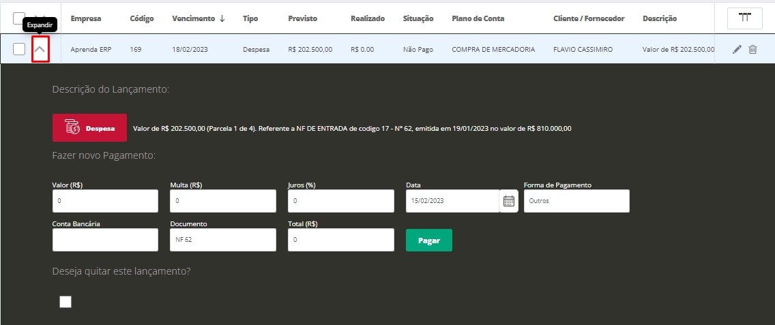
Task: Check the 'quitar este lançamento' checkbox
Action: pyautogui.click(x=65, y=302)
